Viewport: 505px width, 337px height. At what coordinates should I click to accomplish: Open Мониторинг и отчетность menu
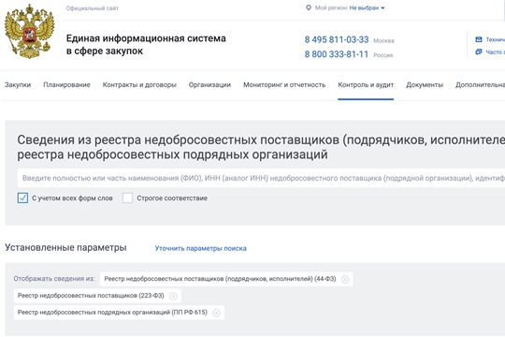click(284, 85)
